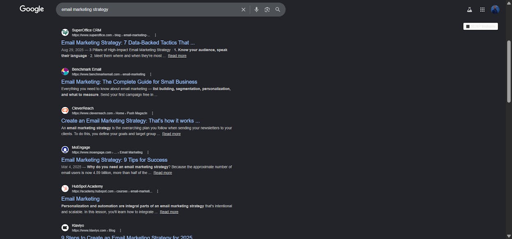Click Read more under MoEngage snippet
This screenshot has width=512, height=239.
pyautogui.click(x=163, y=173)
